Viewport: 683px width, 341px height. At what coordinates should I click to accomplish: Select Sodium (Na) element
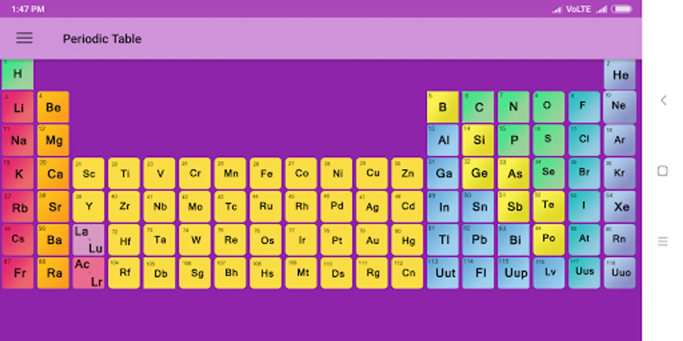pyautogui.click(x=17, y=140)
